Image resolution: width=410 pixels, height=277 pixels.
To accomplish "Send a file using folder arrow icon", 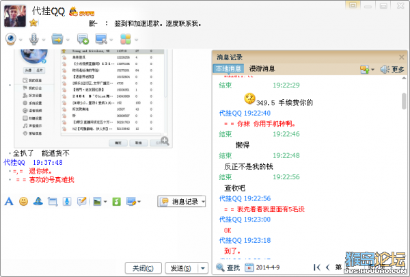I will [x=57, y=39].
